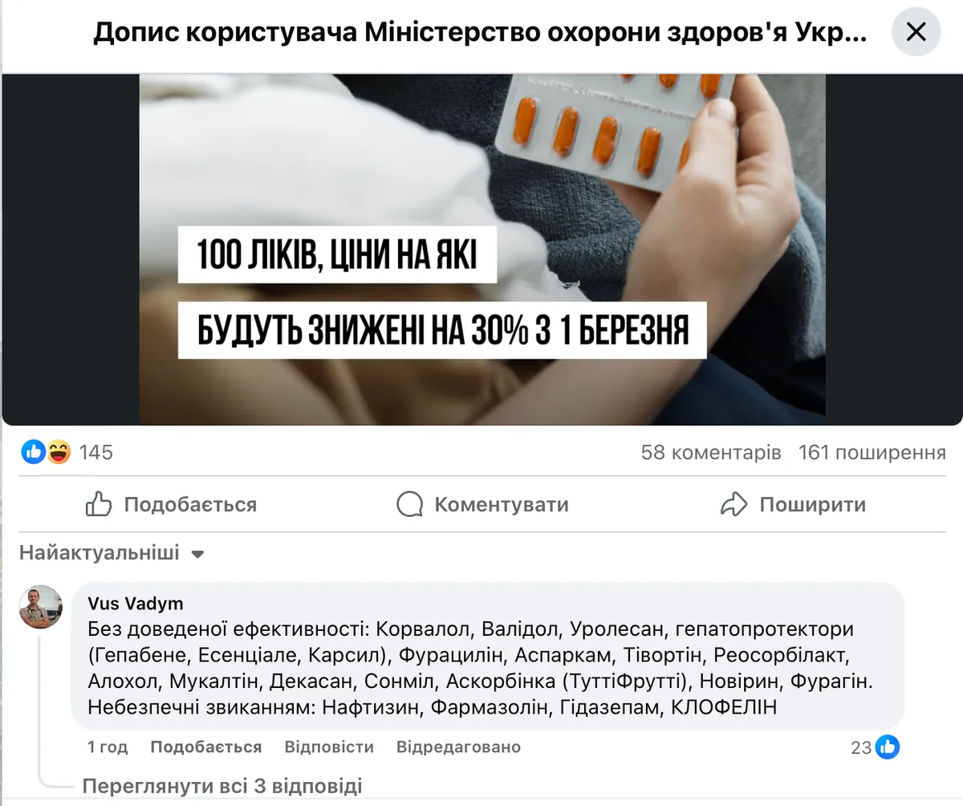
Task: Expand Переглянути всі 3 відповіді
Action: click(x=222, y=785)
